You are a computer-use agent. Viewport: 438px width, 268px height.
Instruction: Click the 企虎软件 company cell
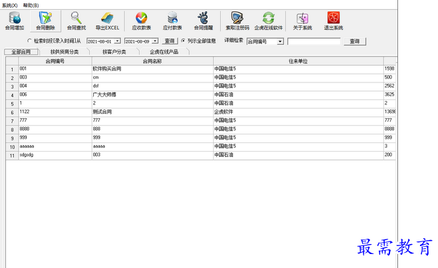coord(298,112)
